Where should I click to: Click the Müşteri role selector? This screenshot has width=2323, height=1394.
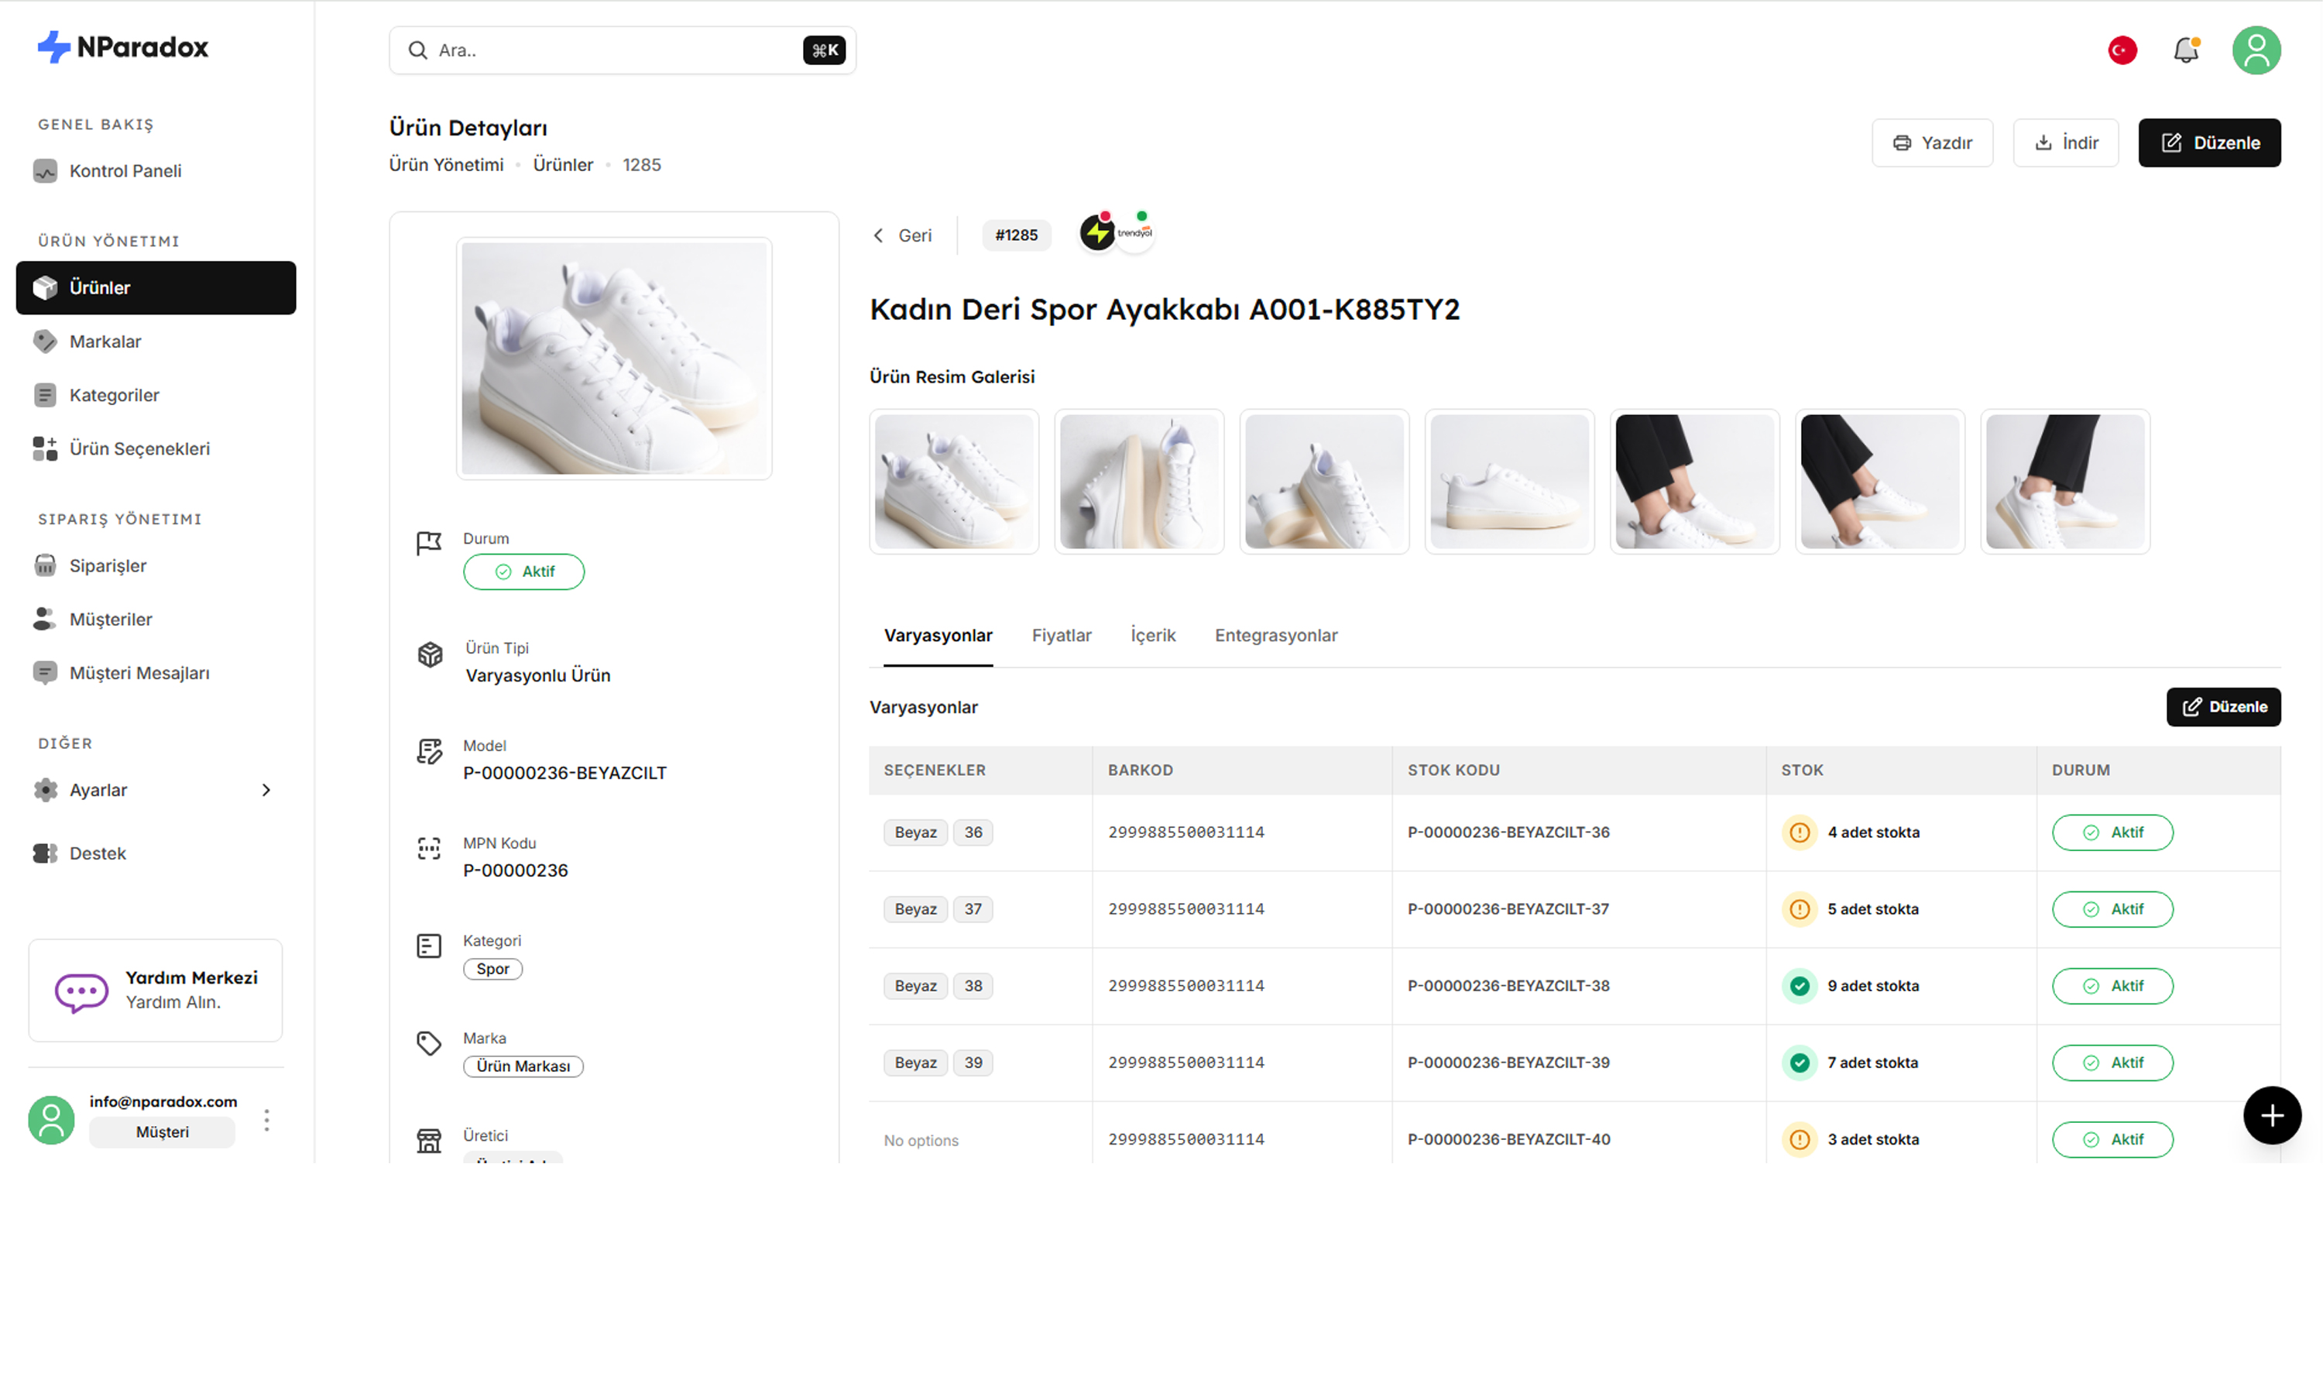tap(162, 1132)
